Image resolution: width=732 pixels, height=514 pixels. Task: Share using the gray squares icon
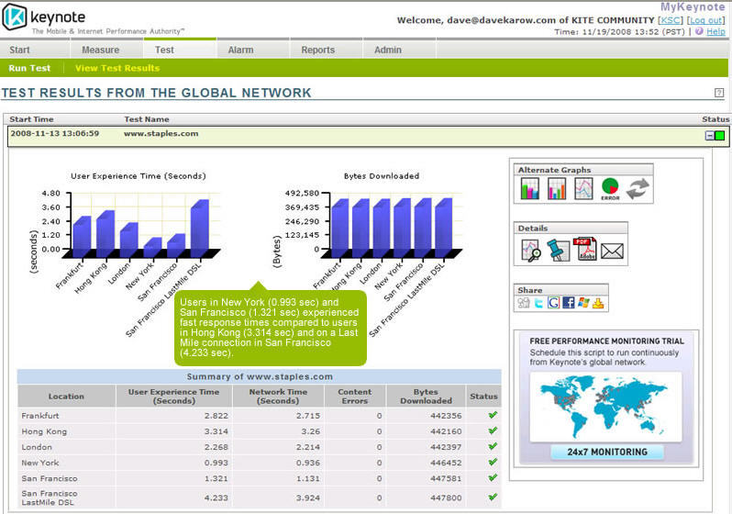click(x=524, y=303)
